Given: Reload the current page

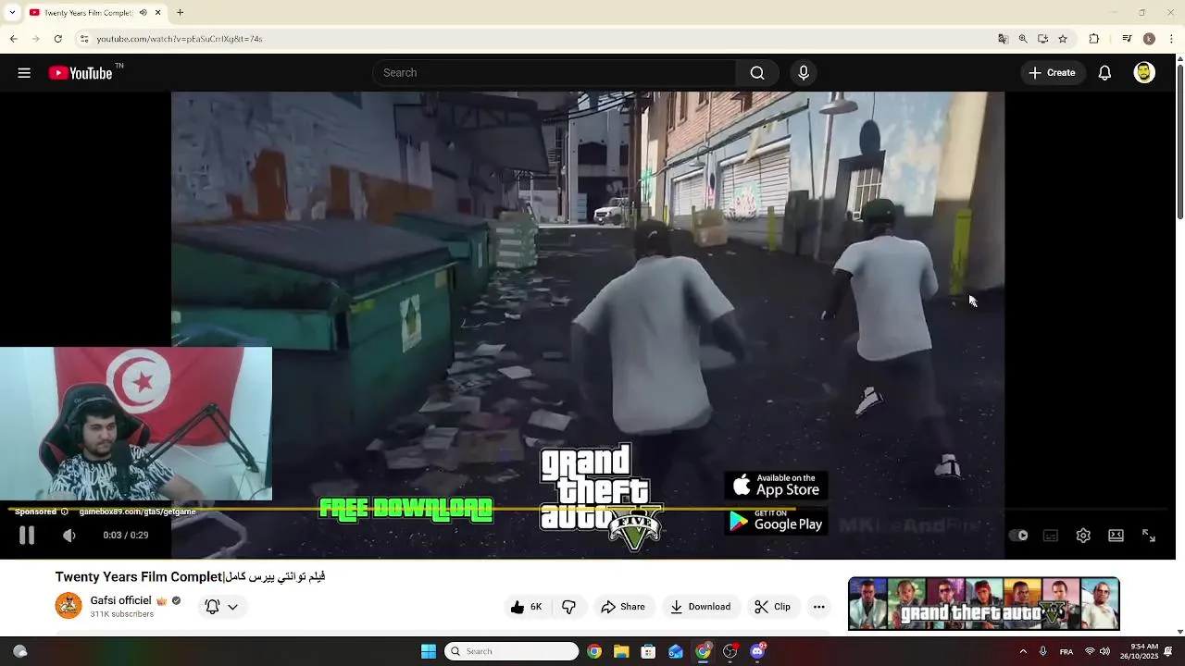Looking at the screenshot, I should click(57, 39).
